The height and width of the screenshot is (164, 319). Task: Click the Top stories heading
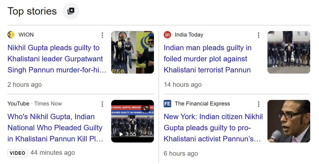tap(32, 11)
